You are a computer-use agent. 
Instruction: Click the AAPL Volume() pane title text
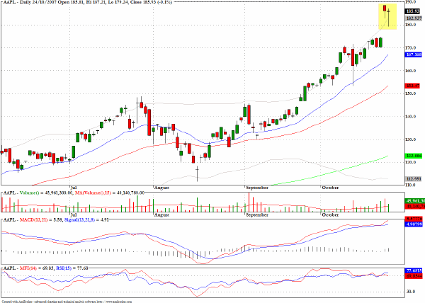[38, 193]
